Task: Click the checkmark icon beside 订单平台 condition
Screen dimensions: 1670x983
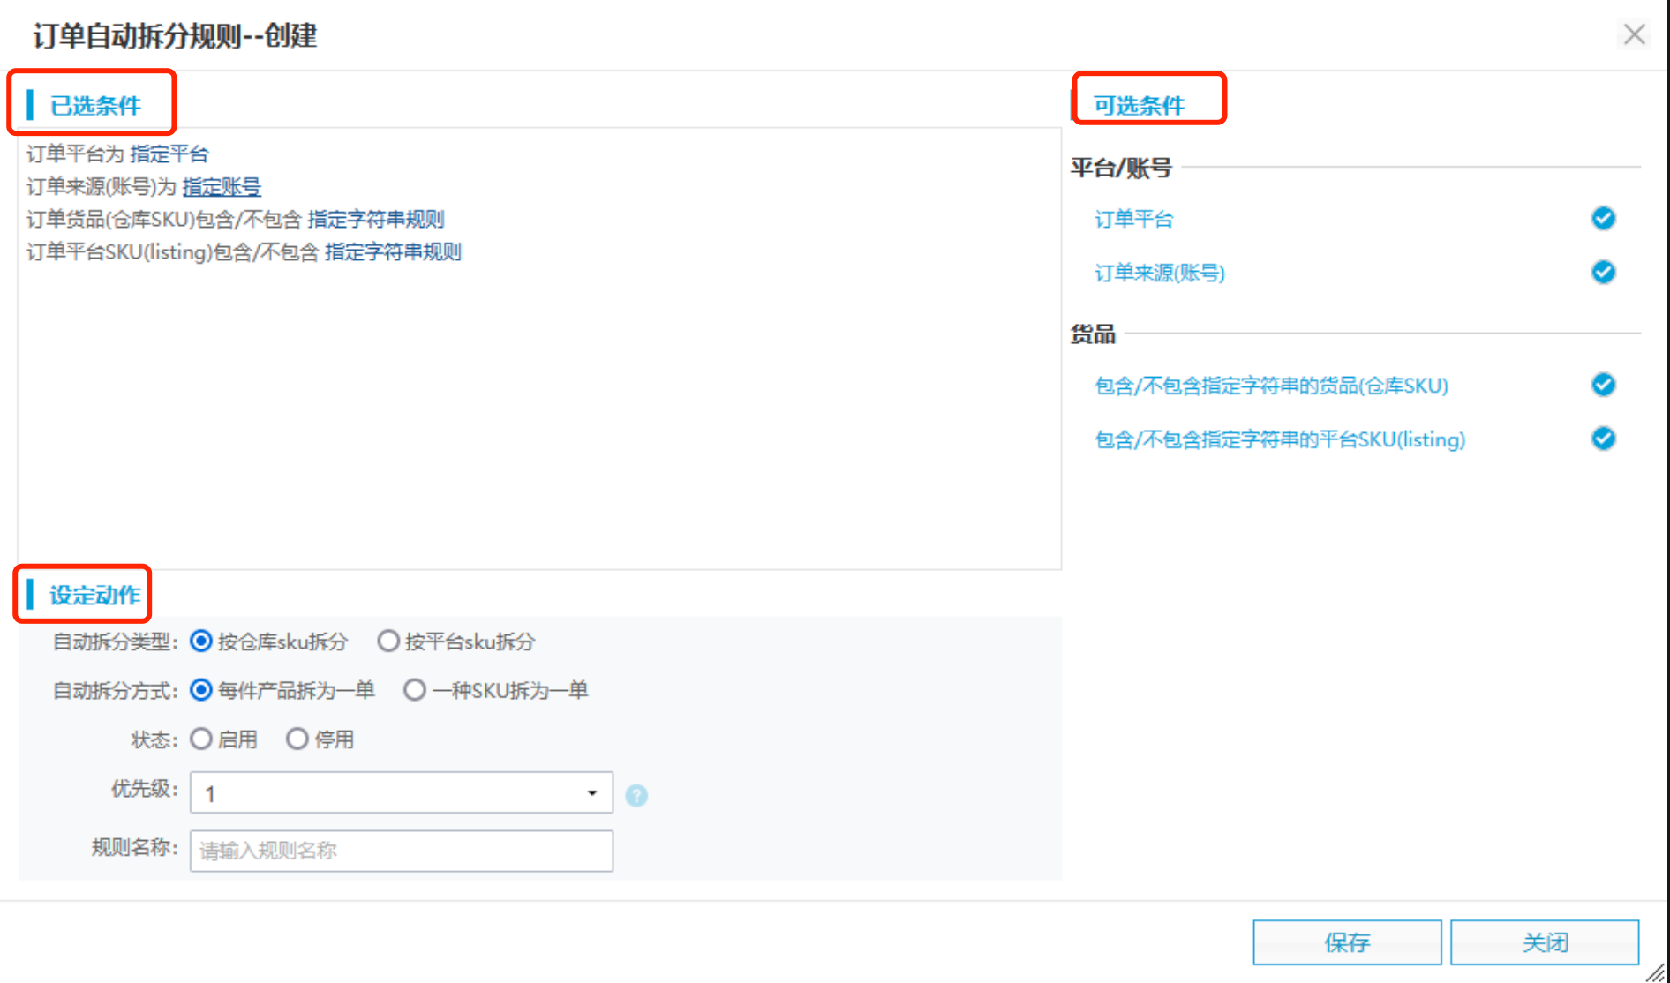Action: (1604, 219)
